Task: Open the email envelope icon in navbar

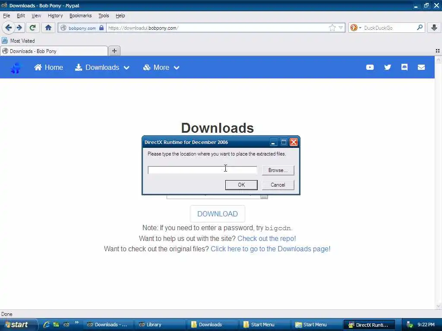Action: coord(421,67)
